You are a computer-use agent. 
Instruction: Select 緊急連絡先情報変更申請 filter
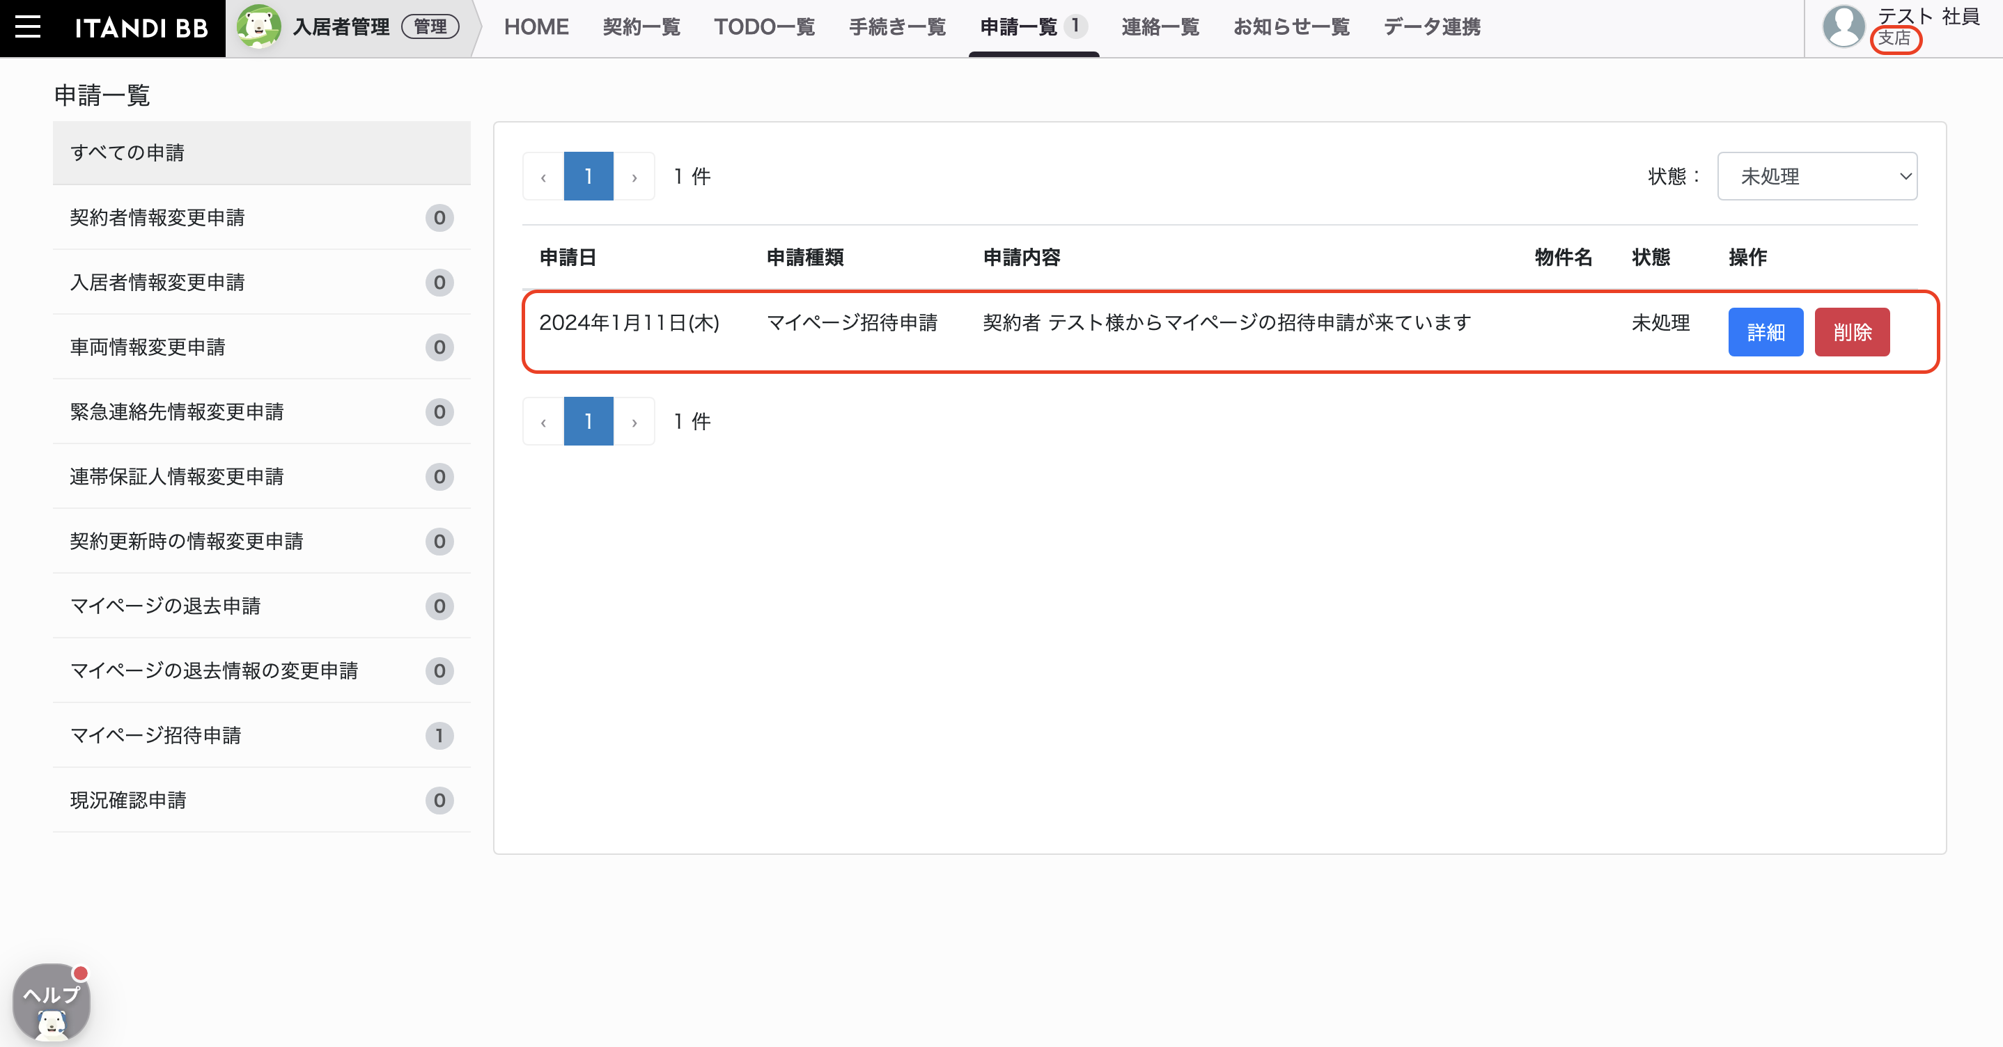261,412
